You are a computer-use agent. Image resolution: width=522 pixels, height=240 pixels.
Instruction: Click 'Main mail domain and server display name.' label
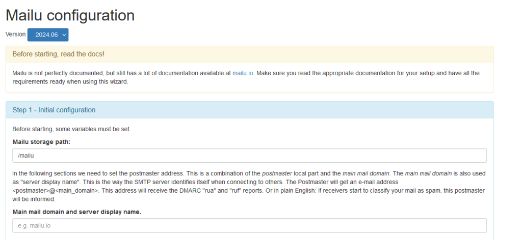click(x=77, y=212)
